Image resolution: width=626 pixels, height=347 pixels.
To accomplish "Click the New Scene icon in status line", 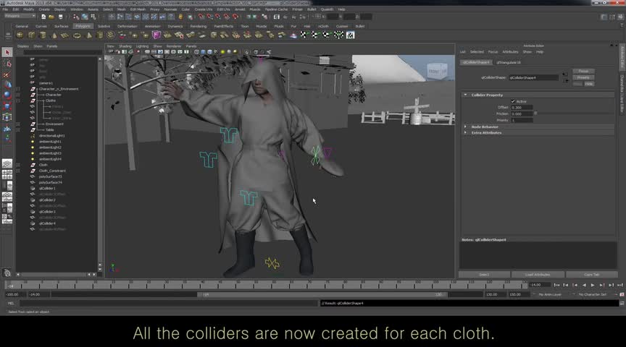I will tap(43, 17).
